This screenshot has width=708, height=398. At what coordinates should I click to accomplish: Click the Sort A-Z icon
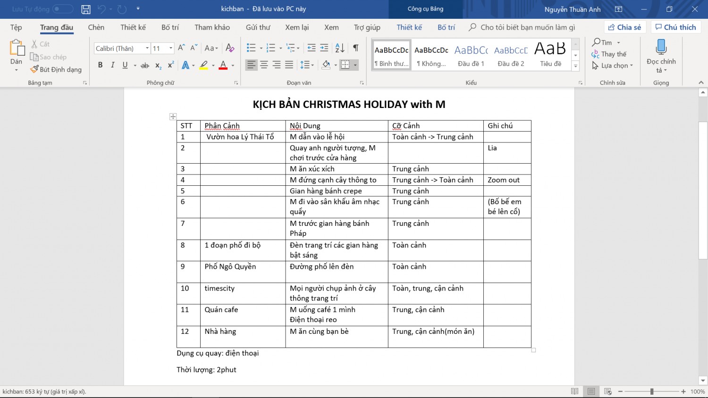tap(340, 48)
